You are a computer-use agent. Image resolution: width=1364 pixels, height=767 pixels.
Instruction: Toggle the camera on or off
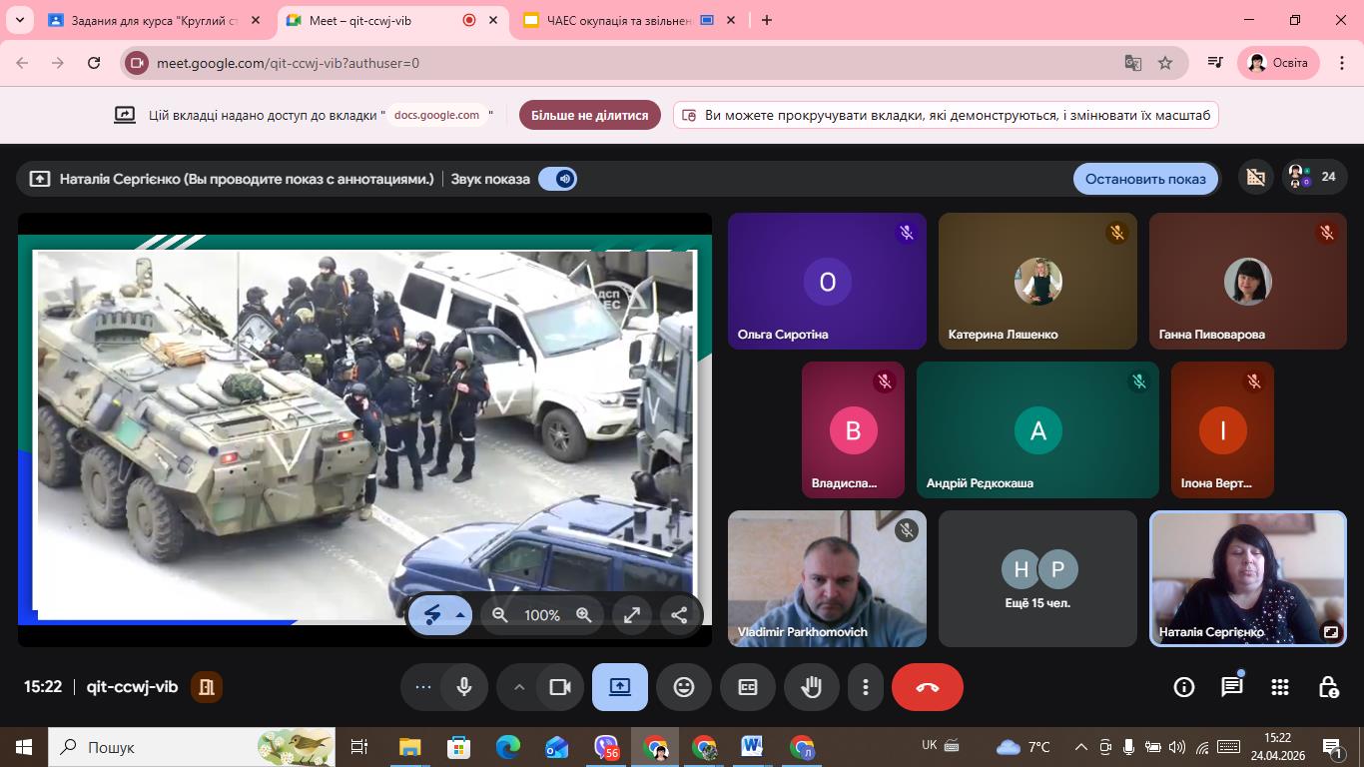(x=559, y=687)
